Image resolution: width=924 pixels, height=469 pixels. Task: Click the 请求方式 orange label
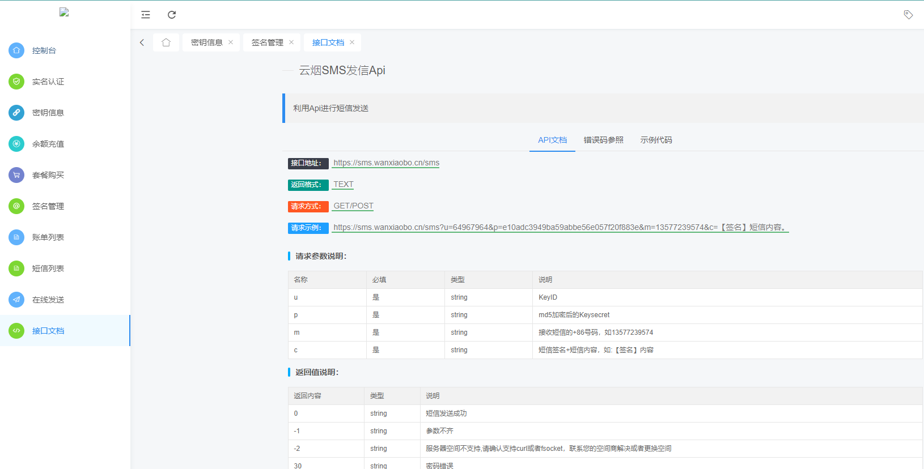(x=308, y=206)
